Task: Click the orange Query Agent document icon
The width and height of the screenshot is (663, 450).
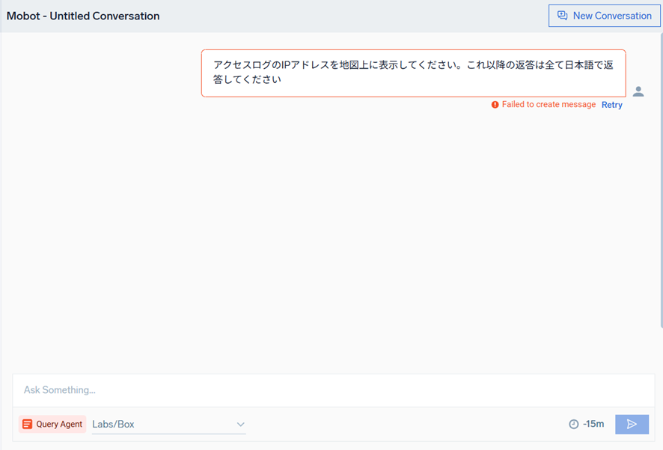Action: pyautogui.click(x=28, y=425)
